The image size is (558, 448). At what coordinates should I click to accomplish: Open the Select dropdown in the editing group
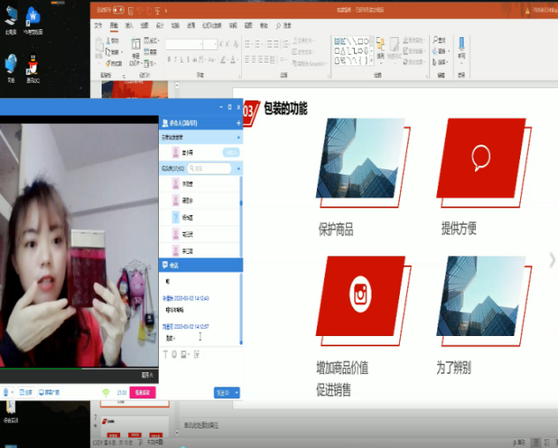(441, 63)
